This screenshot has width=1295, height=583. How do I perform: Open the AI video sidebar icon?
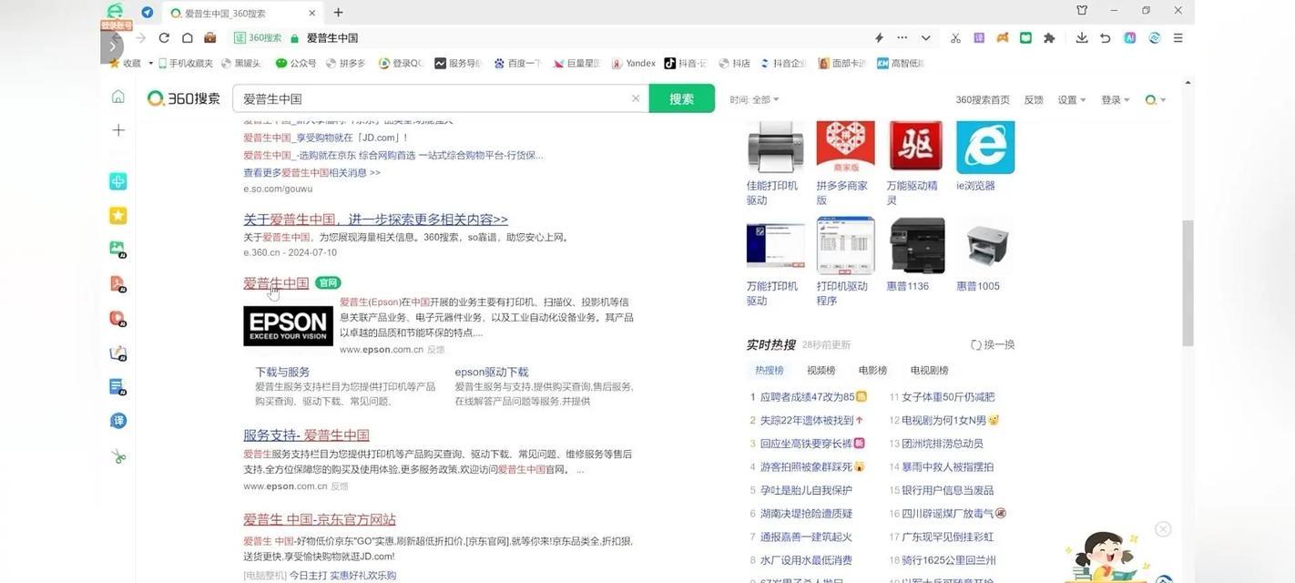click(x=118, y=319)
